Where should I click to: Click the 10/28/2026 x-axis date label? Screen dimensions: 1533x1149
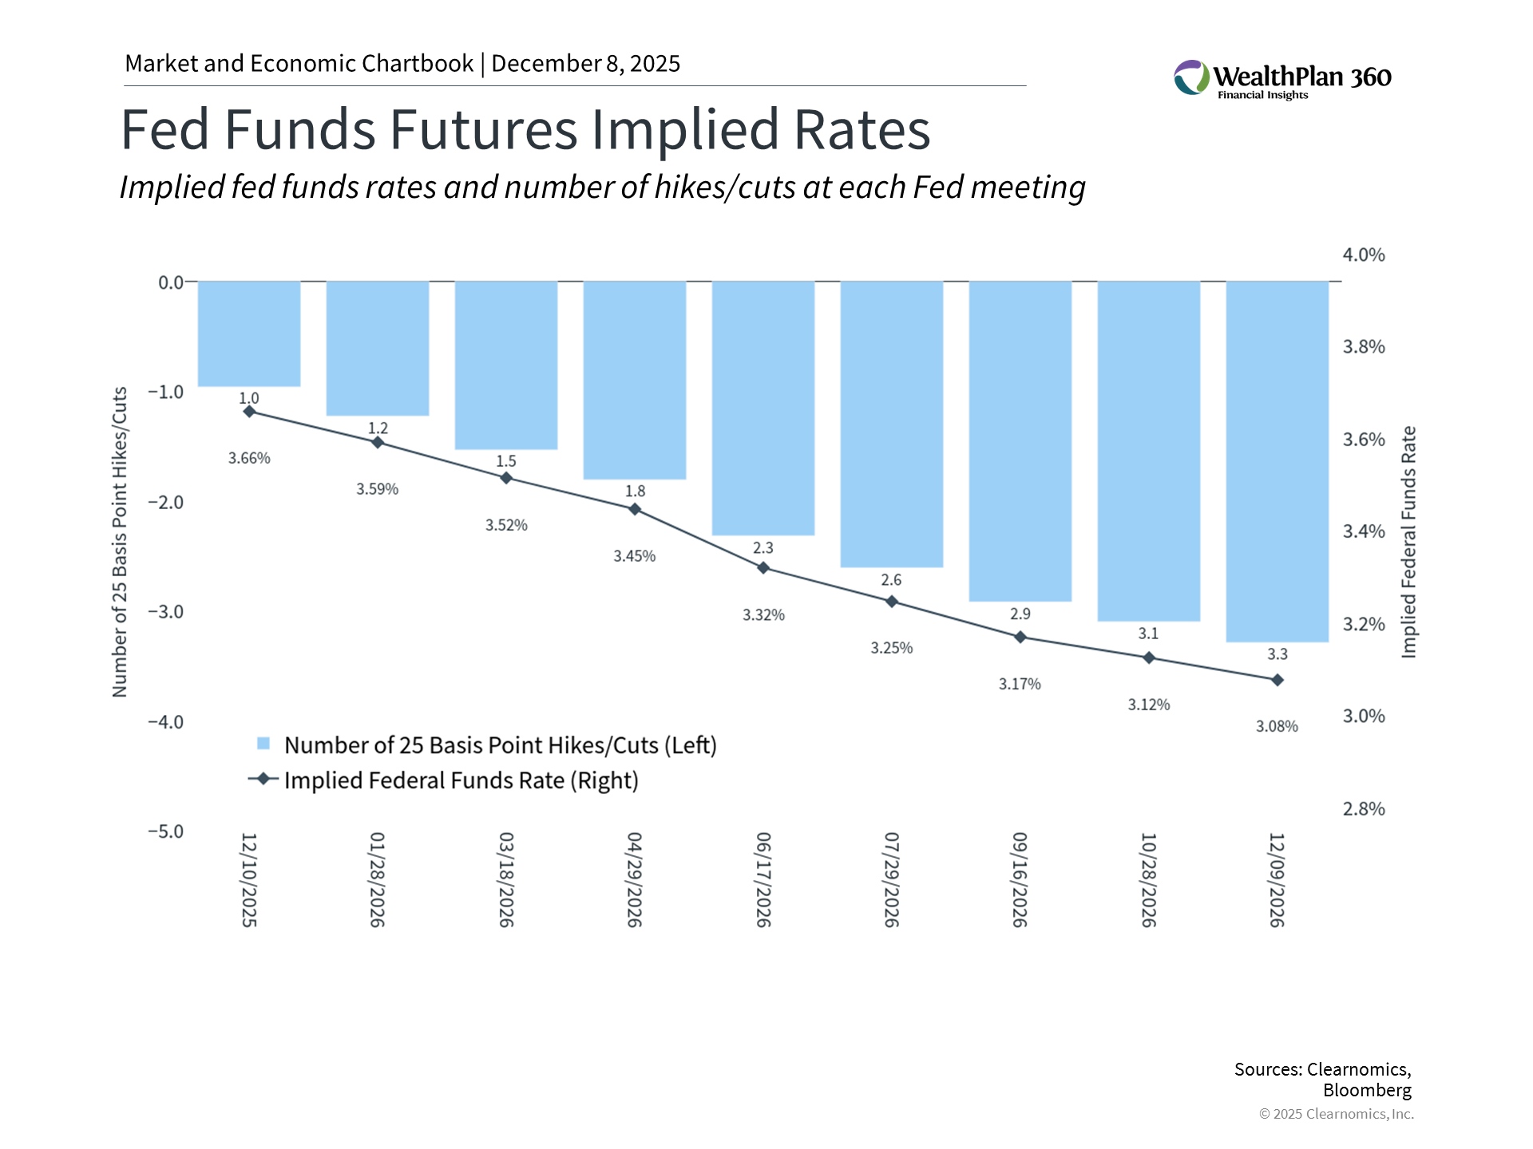pyautogui.click(x=1148, y=879)
